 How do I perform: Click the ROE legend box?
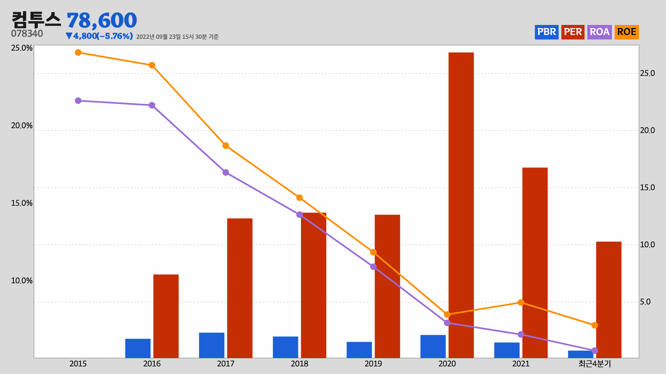coord(626,32)
